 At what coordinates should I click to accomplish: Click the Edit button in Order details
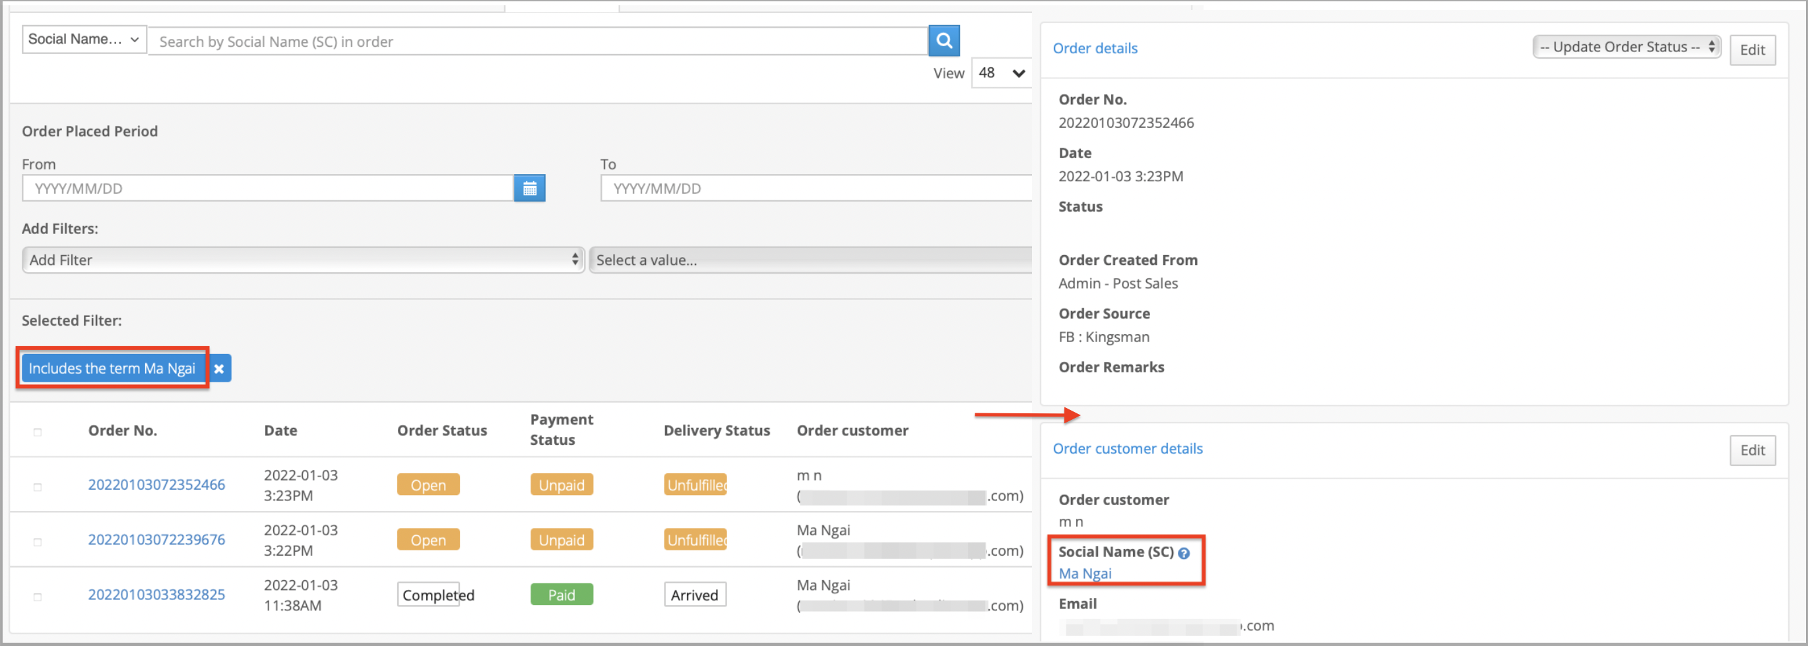(1753, 50)
